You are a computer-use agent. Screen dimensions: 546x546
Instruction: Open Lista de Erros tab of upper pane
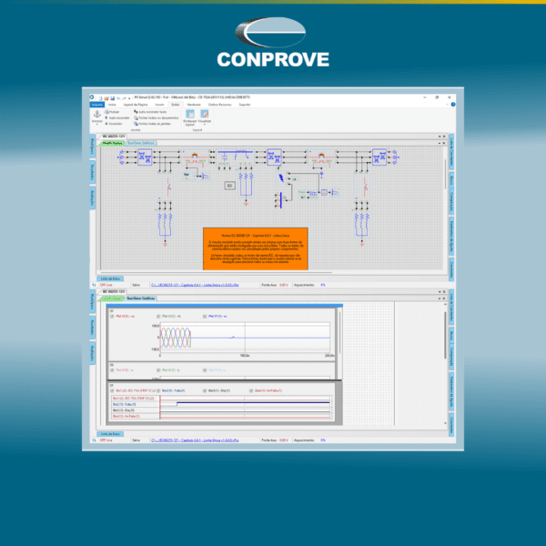click(110, 278)
